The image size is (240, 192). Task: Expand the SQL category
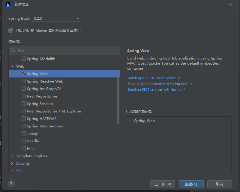pos(12,171)
